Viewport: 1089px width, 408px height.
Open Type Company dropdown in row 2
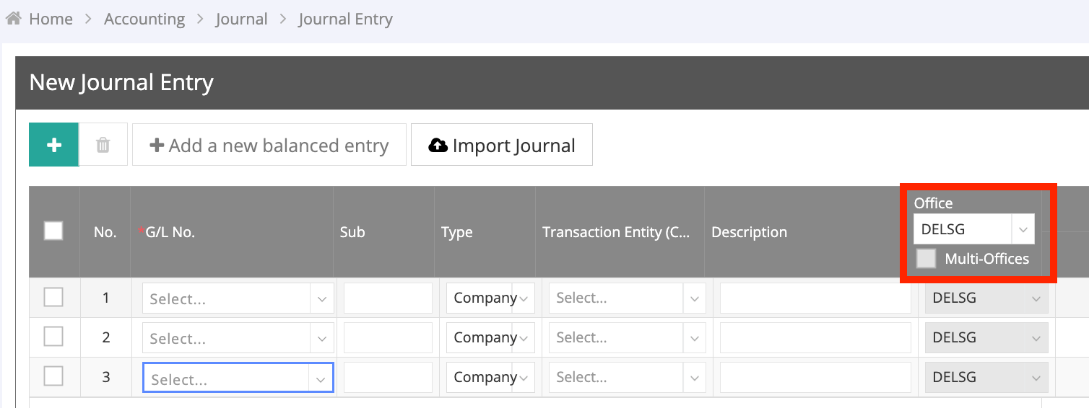pyautogui.click(x=490, y=337)
